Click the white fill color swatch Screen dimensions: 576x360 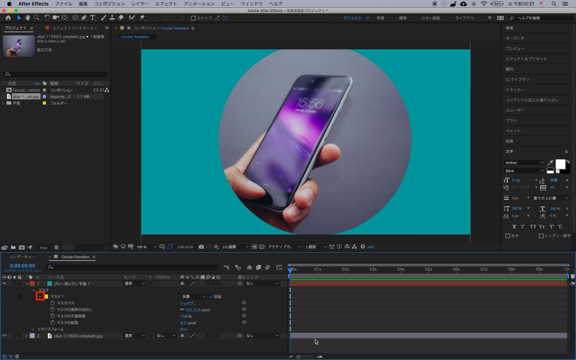click(560, 164)
